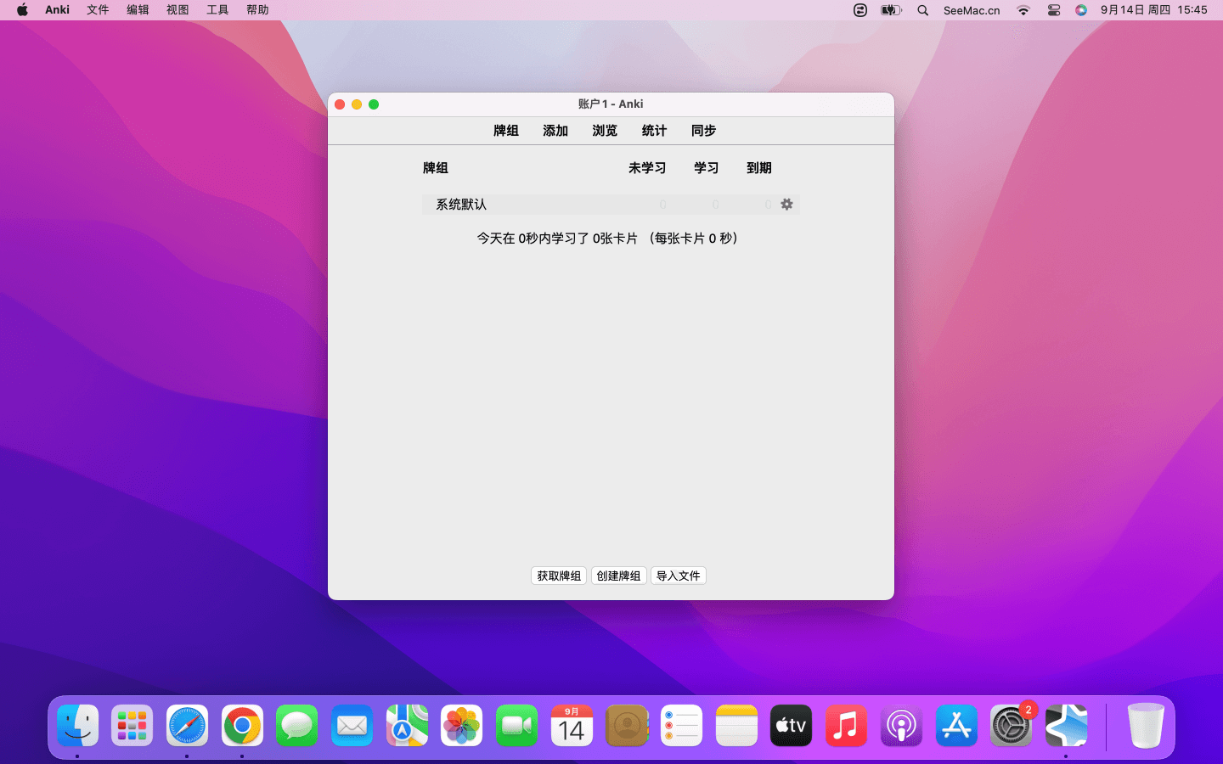Screen dimensions: 1223x764
Task: Click 同步 to sync the collection
Action: point(703,131)
